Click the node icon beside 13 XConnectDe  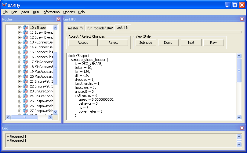25,42
